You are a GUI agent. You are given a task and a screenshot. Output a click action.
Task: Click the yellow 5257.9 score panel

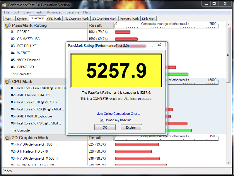tap(116, 71)
